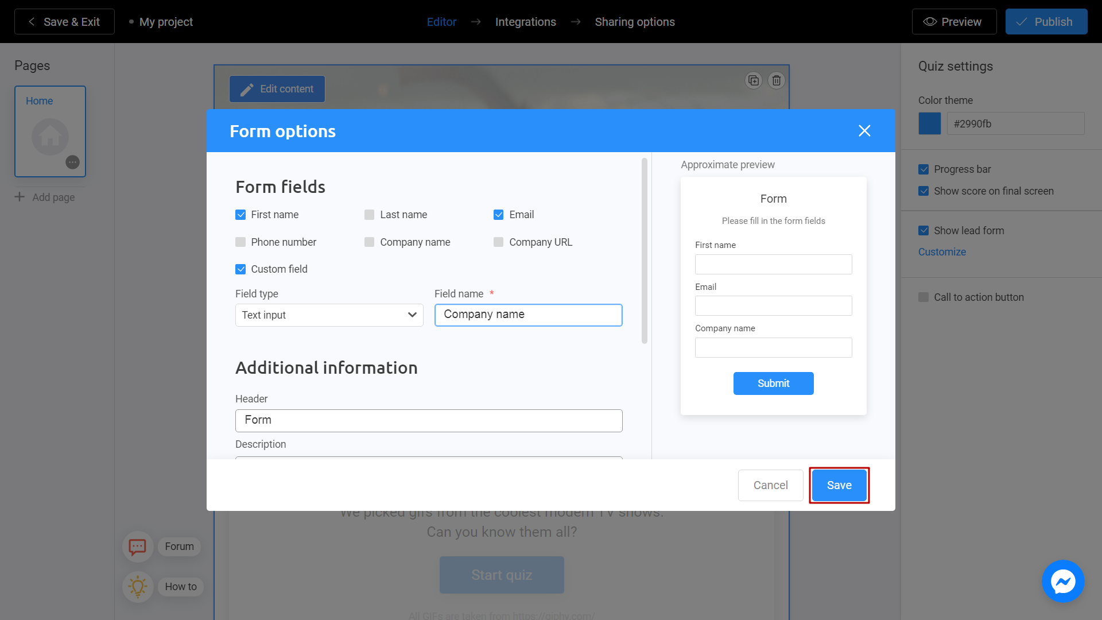Open the color theme picker
1102x620 pixels.
tap(929, 123)
